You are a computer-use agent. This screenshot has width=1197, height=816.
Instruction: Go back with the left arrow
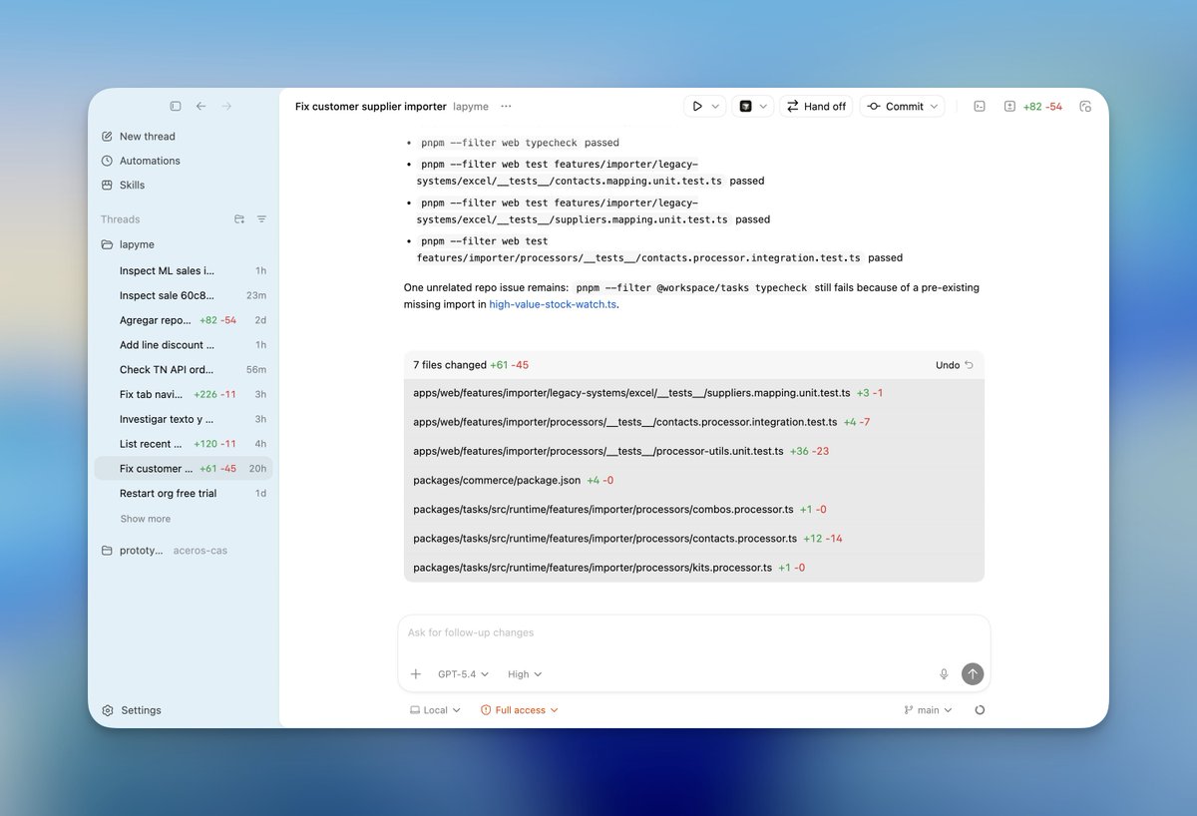(x=201, y=106)
